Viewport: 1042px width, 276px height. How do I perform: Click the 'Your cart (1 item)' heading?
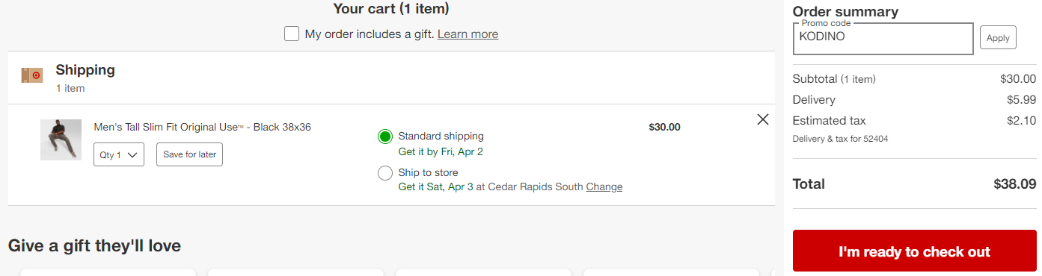[x=391, y=9]
